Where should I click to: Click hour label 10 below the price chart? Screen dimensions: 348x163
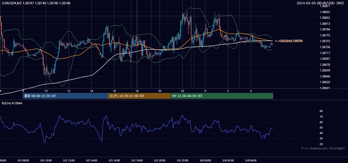[46, 91]
